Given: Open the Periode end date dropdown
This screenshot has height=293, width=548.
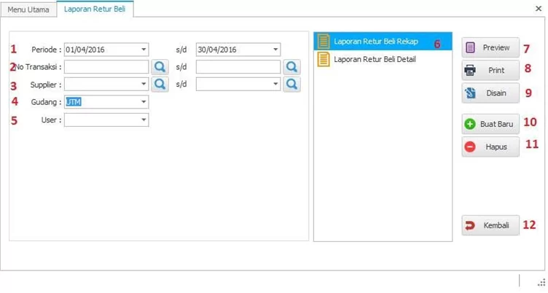Looking at the screenshot, I should [275, 50].
